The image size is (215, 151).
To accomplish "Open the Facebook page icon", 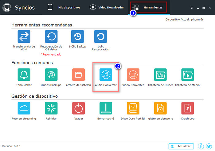I will (x=201, y=146).
